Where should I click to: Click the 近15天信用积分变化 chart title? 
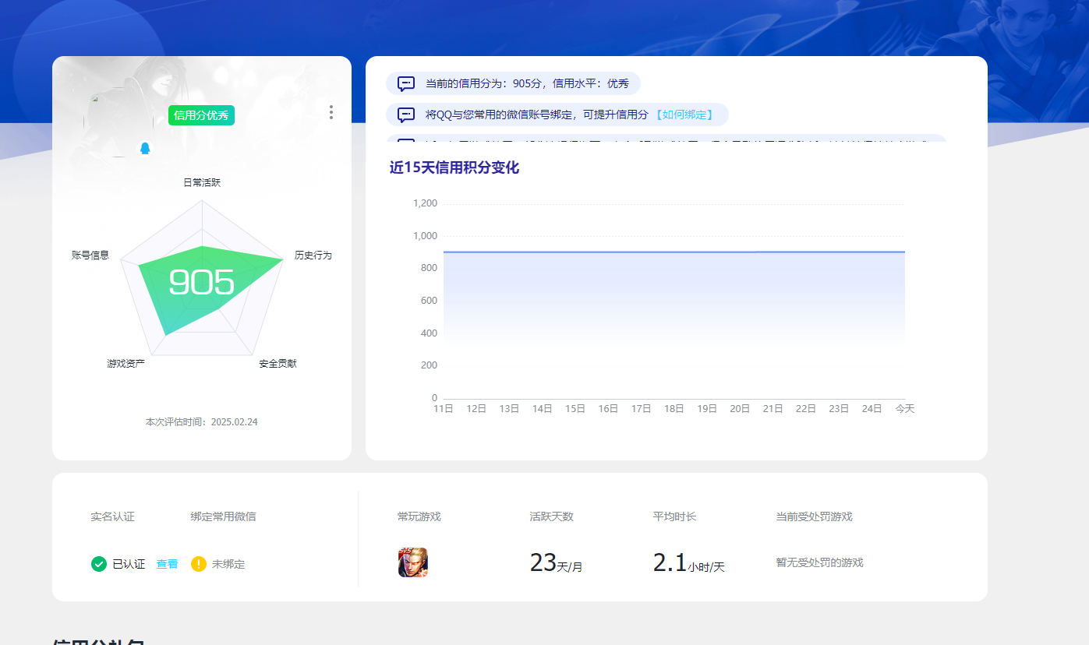(x=454, y=167)
